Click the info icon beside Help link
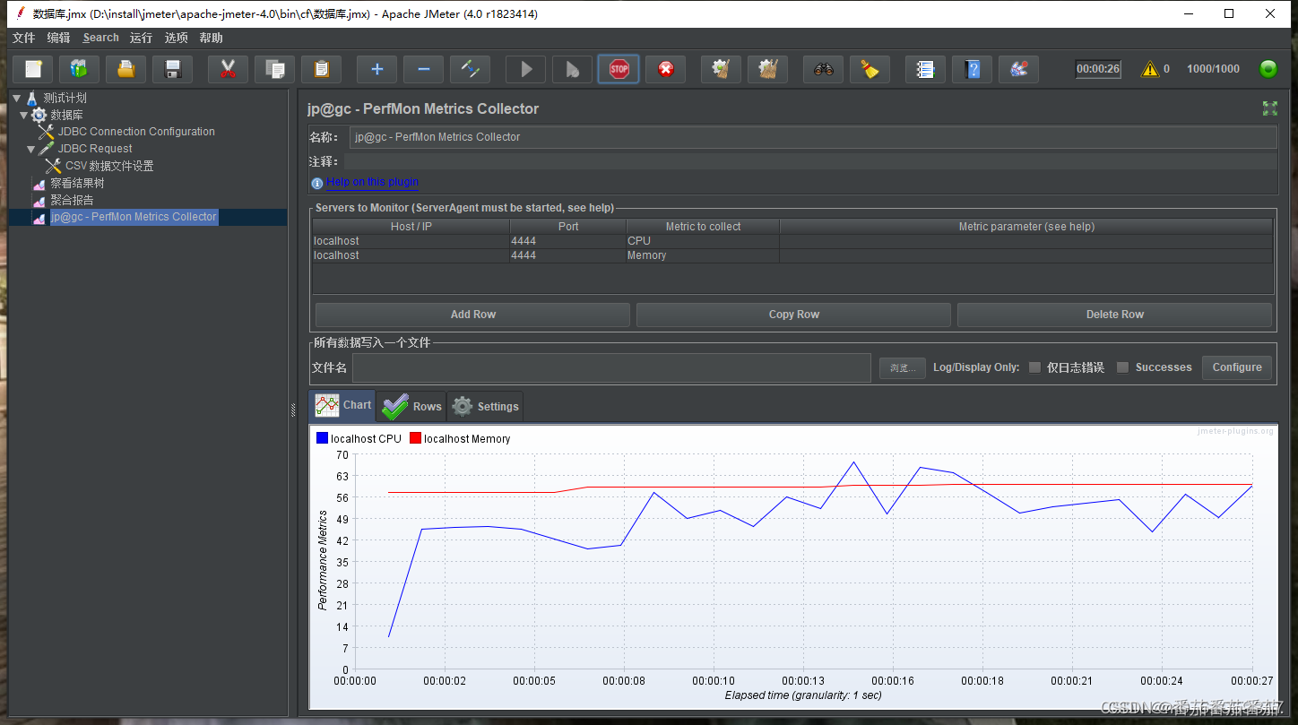The width and height of the screenshot is (1298, 725). pos(317,183)
